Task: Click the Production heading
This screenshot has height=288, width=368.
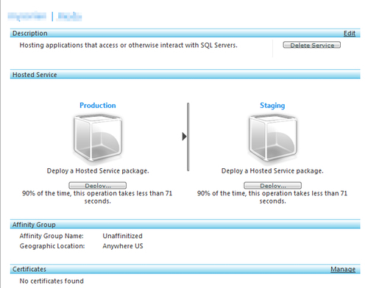Action: click(x=98, y=105)
